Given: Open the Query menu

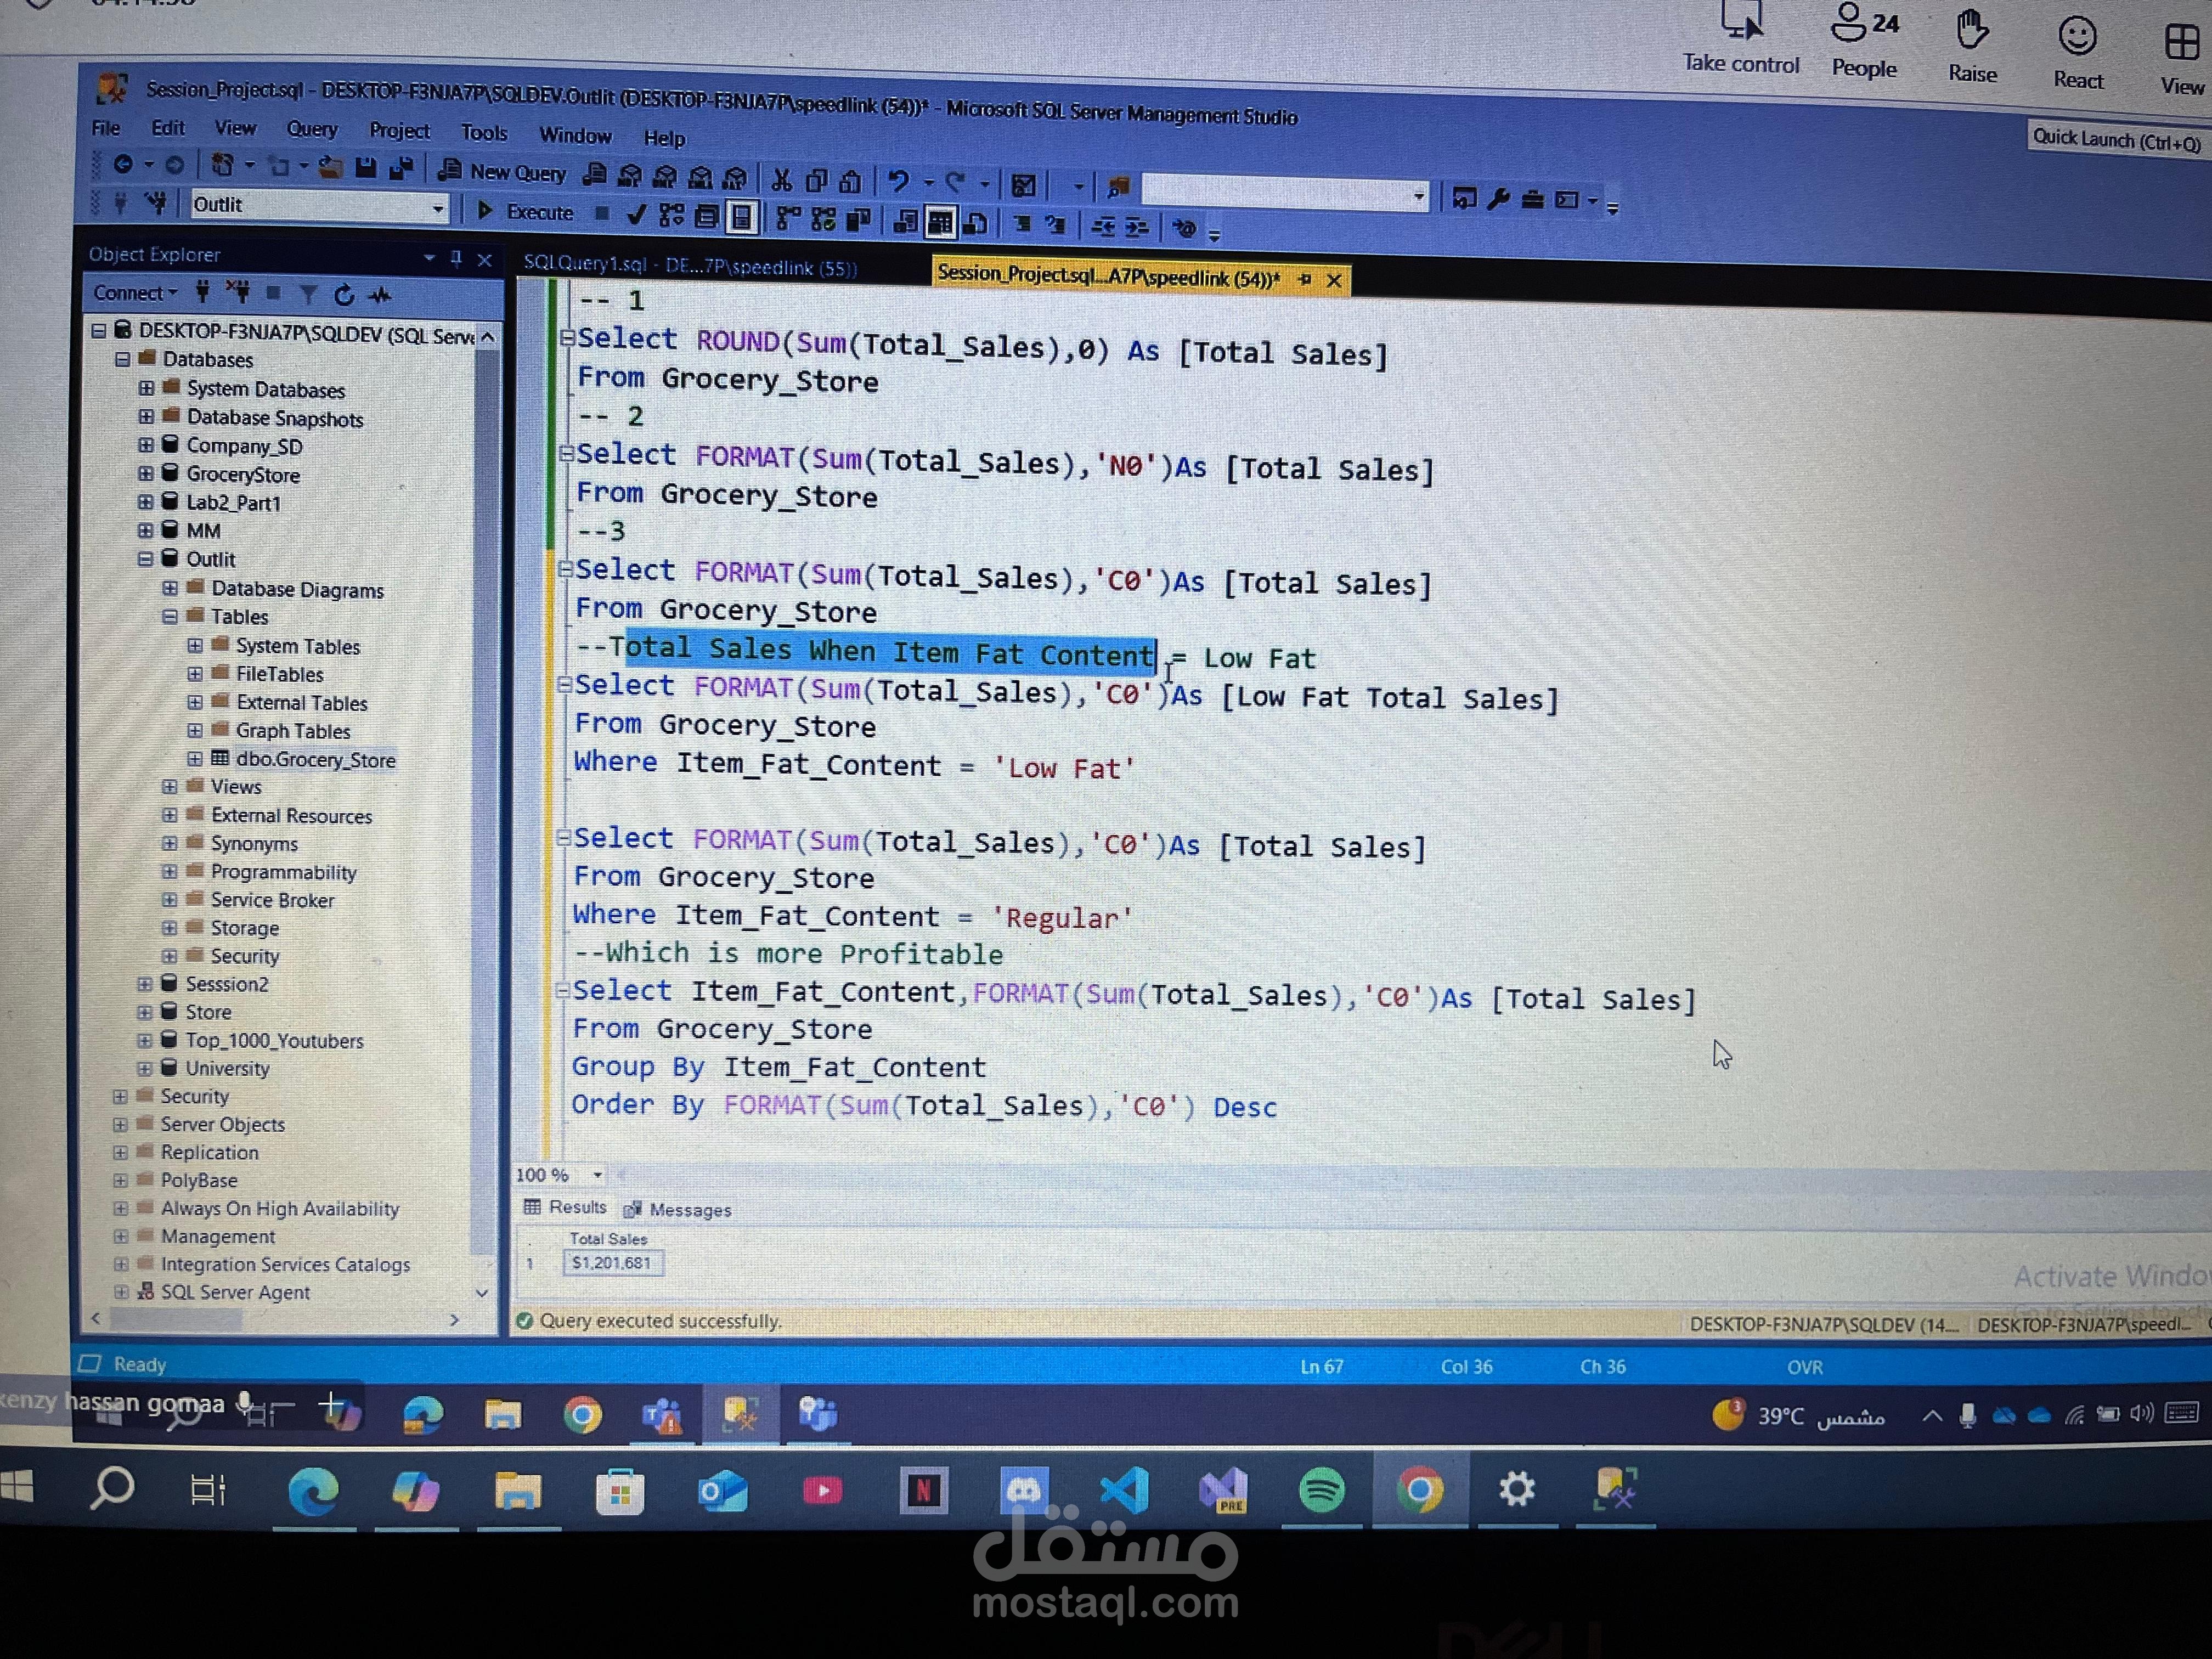Looking at the screenshot, I should tap(312, 129).
